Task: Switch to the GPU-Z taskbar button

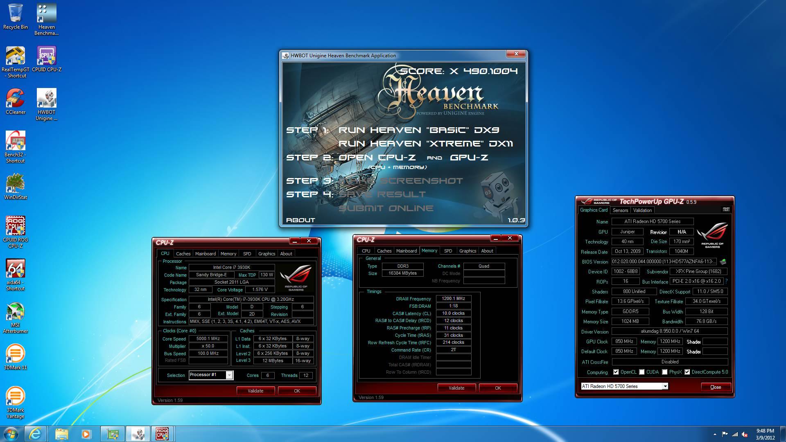Action: click(112, 434)
